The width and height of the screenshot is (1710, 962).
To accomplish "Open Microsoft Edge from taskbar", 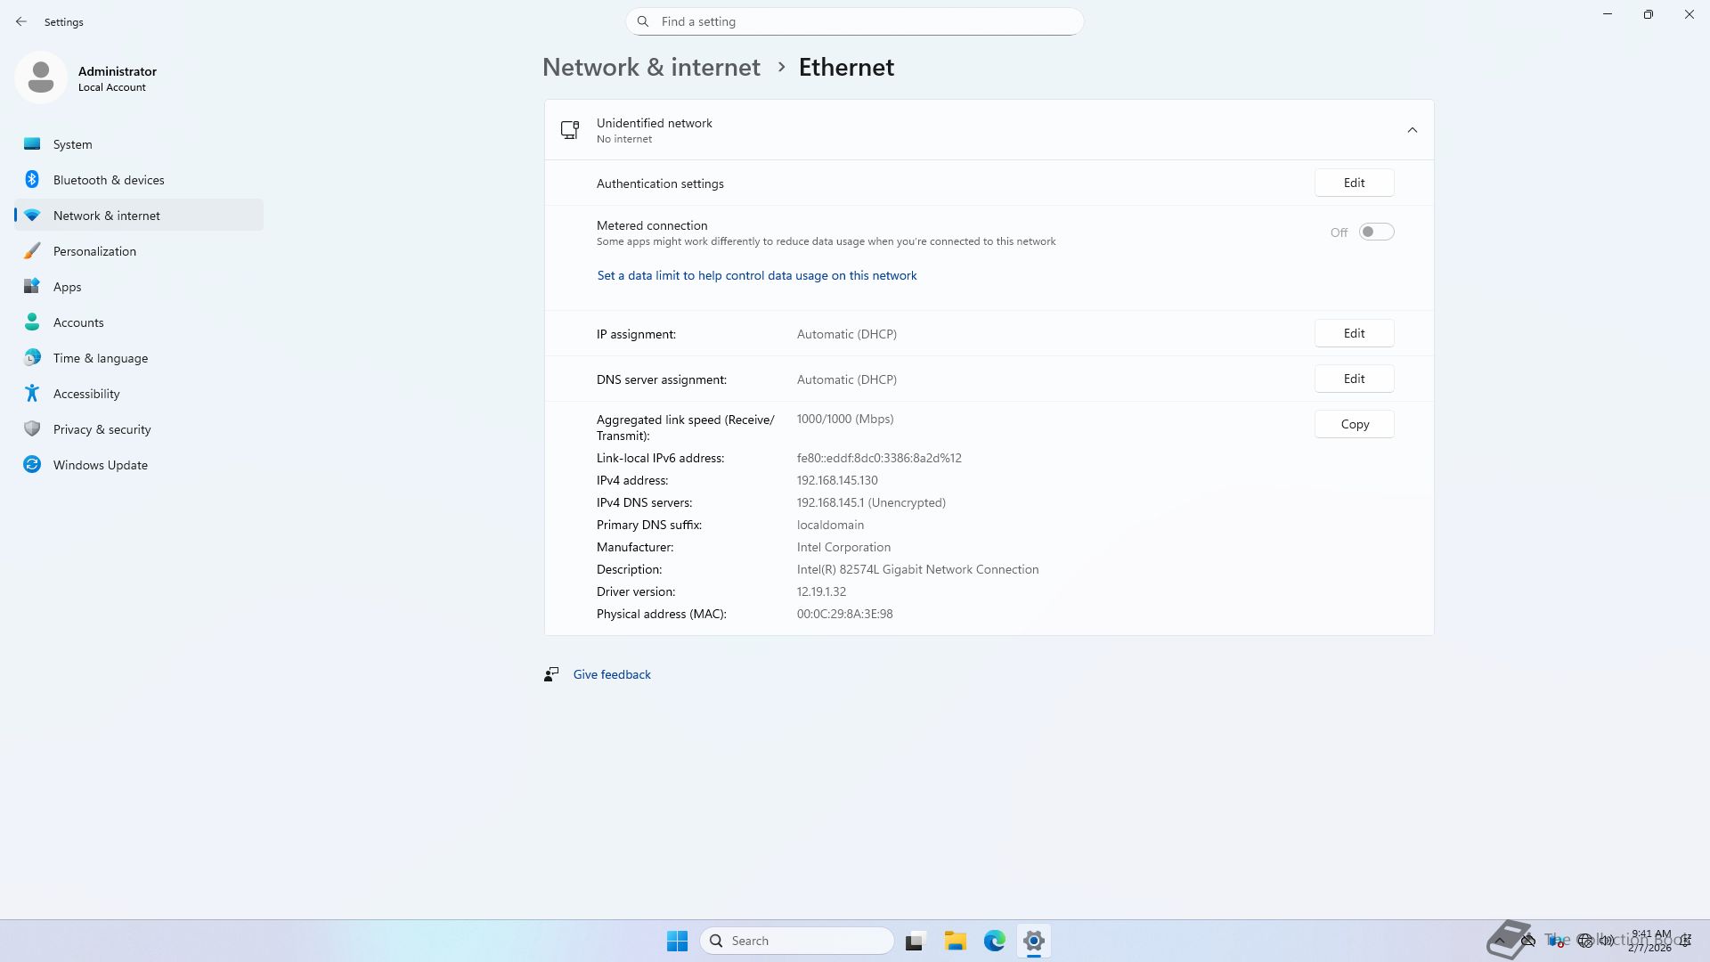I will tap(994, 941).
